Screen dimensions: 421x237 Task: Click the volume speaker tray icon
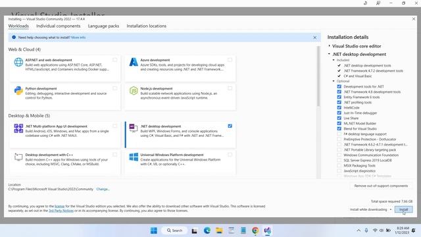click(382, 230)
